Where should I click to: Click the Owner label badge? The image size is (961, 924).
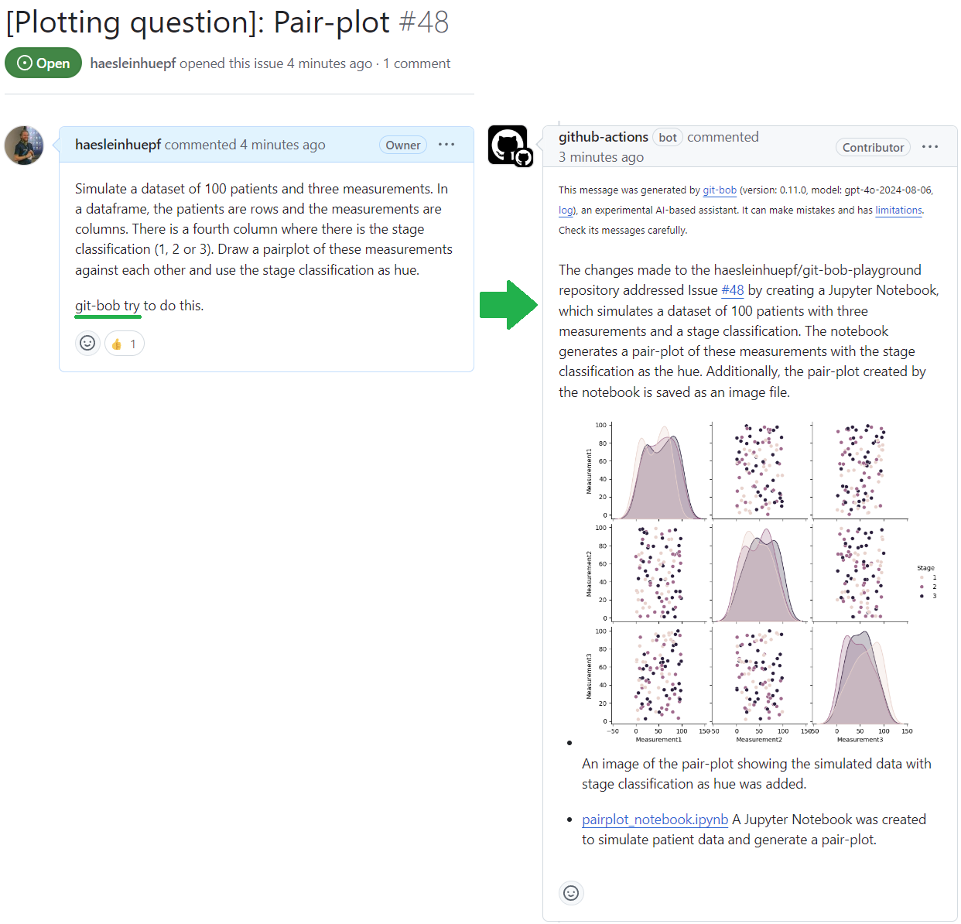(x=403, y=145)
